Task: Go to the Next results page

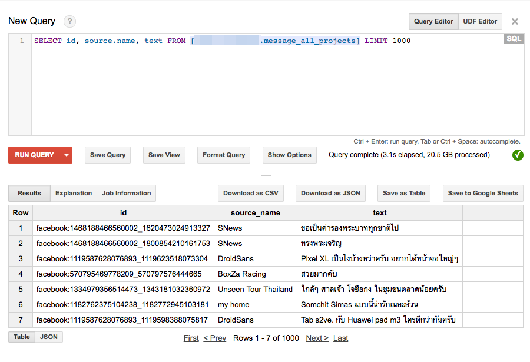Action: click(x=317, y=338)
